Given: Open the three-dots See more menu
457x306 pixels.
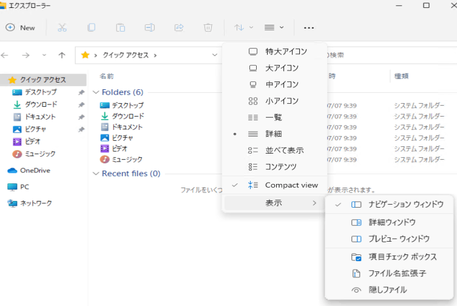Looking at the screenshot, I should 309,28.
